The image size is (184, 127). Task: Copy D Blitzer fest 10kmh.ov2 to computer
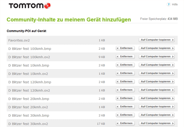click(x=157, y=73)
